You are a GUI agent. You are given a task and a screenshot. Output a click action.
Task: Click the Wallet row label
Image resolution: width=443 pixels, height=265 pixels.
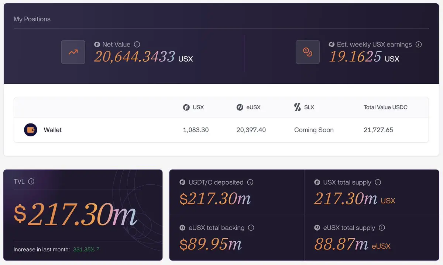[53, 130]
